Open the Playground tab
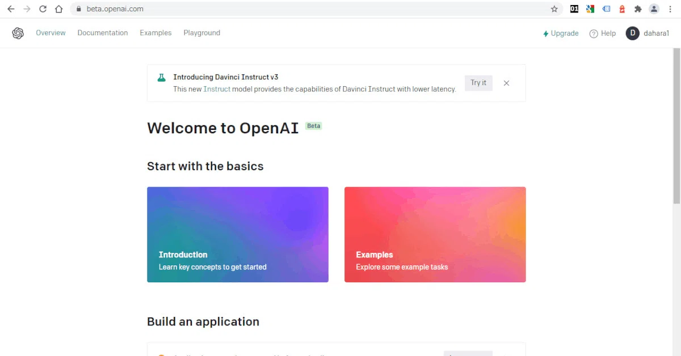Screen dimensions: 681x356 click(201, 33)
